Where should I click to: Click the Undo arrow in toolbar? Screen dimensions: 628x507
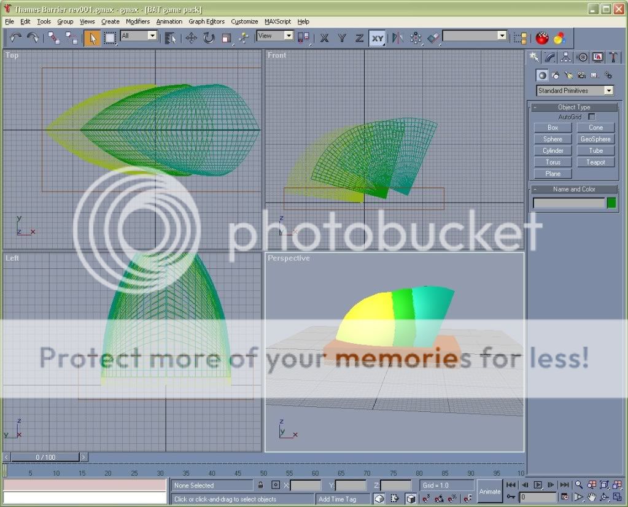(15, 38)
